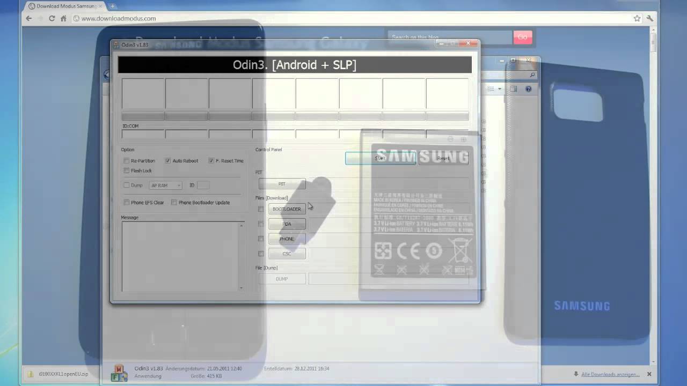Click the Odin Message log box
The width and height of the screenshot is (687, 386).
point(183,256)
